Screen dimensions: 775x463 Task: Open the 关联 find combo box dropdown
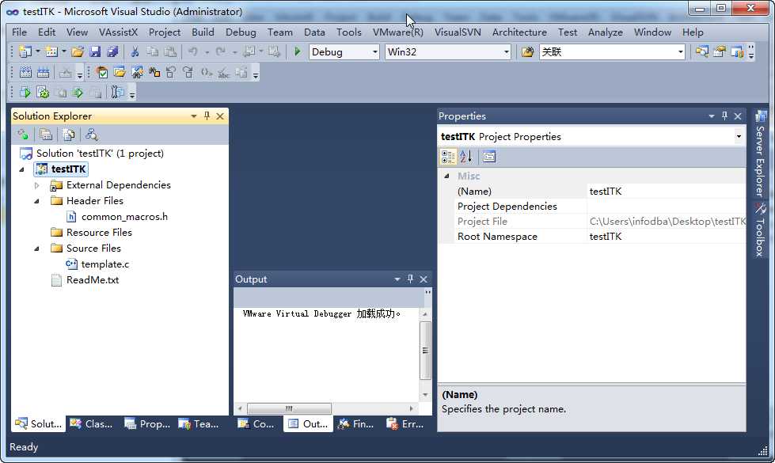pyautogui.click(x=680, y=52)
